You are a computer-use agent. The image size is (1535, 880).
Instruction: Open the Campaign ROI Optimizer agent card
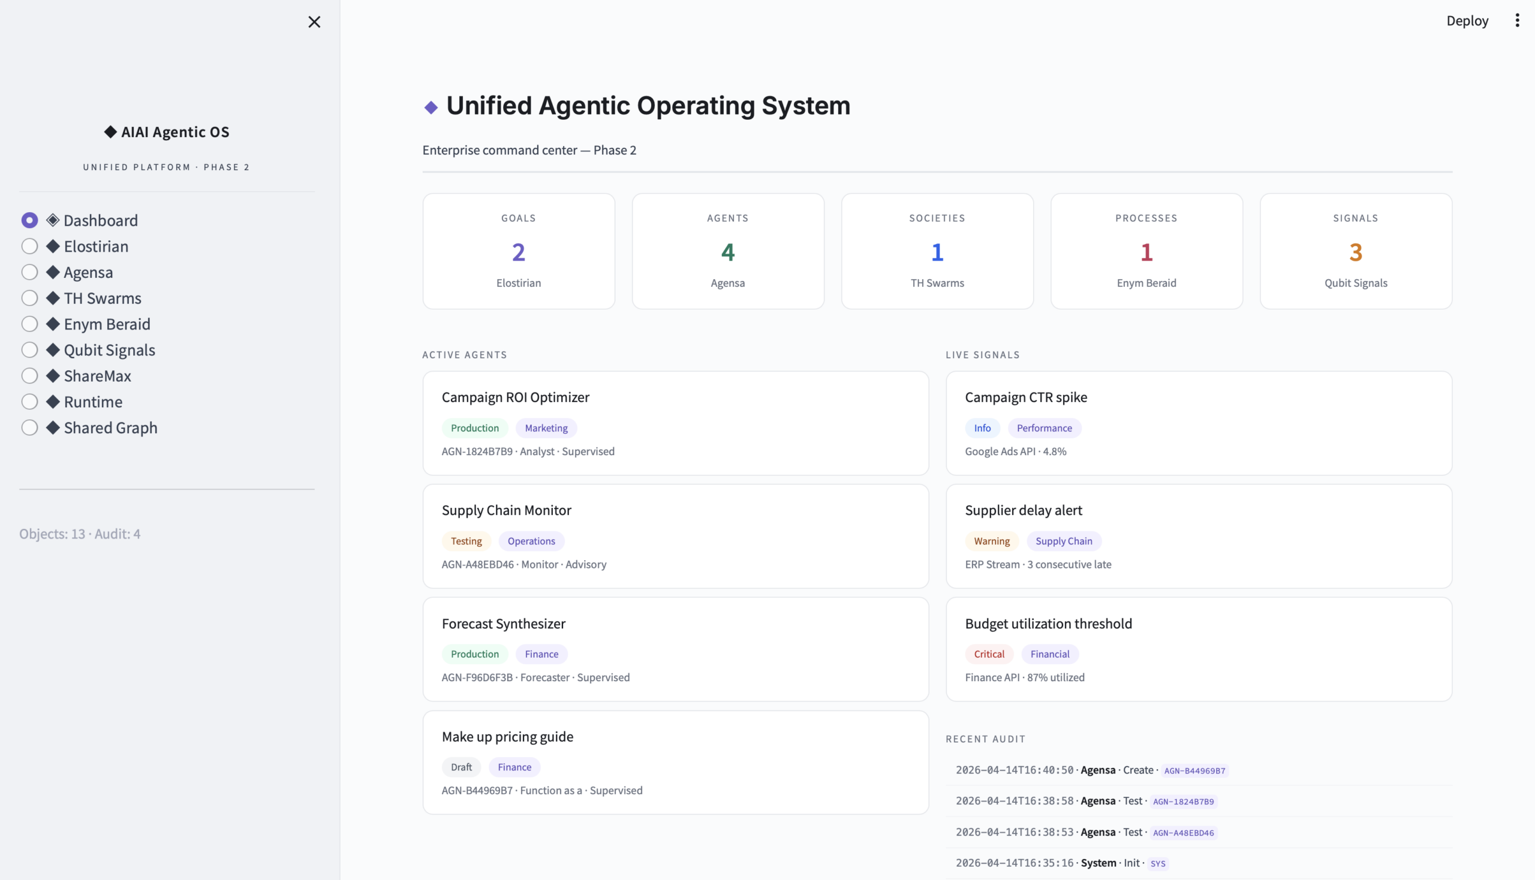coord(675,422)
